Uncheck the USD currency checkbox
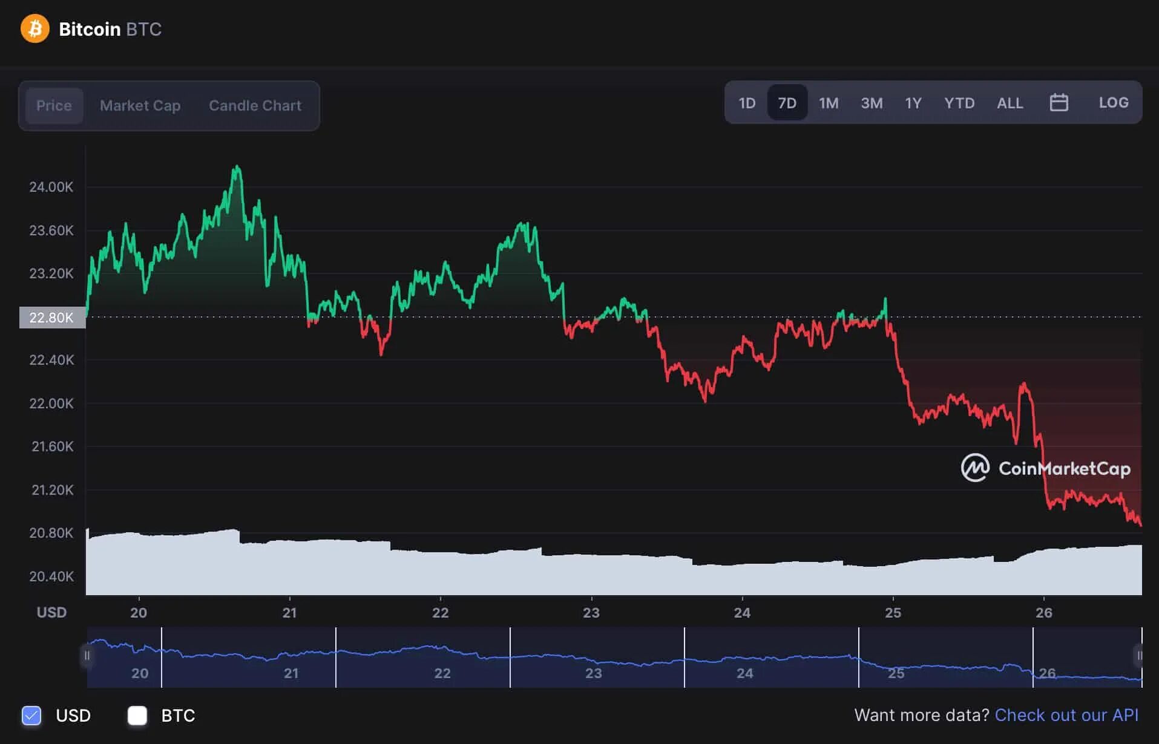Viewport: 1159px width, 744px height. [x=31, y=715]
